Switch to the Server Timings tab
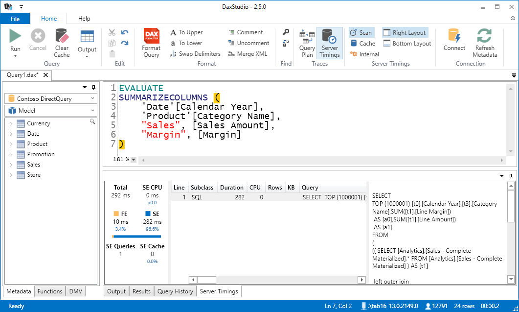 [219, 291]
